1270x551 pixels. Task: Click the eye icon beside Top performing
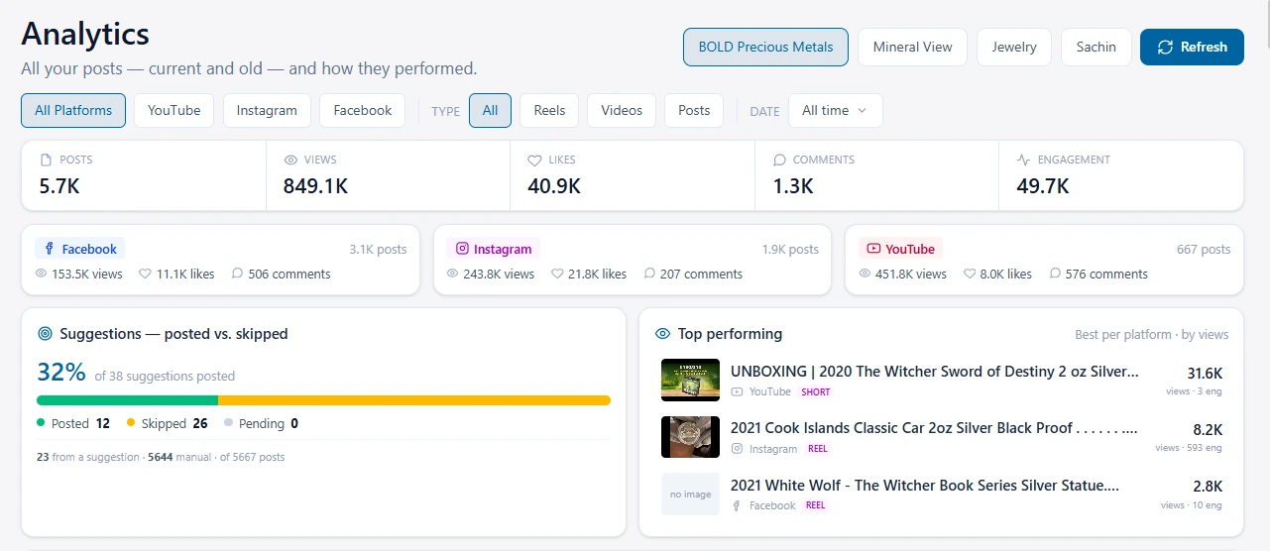pyautogui.click(x=663, y=334)
